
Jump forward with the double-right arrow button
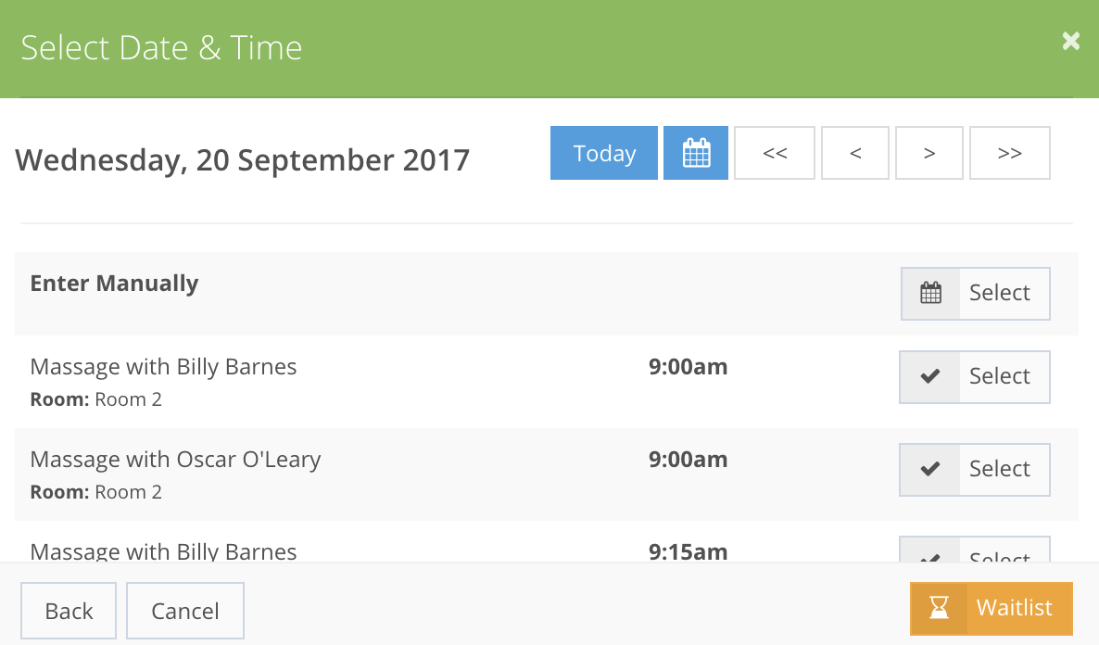1010,153
